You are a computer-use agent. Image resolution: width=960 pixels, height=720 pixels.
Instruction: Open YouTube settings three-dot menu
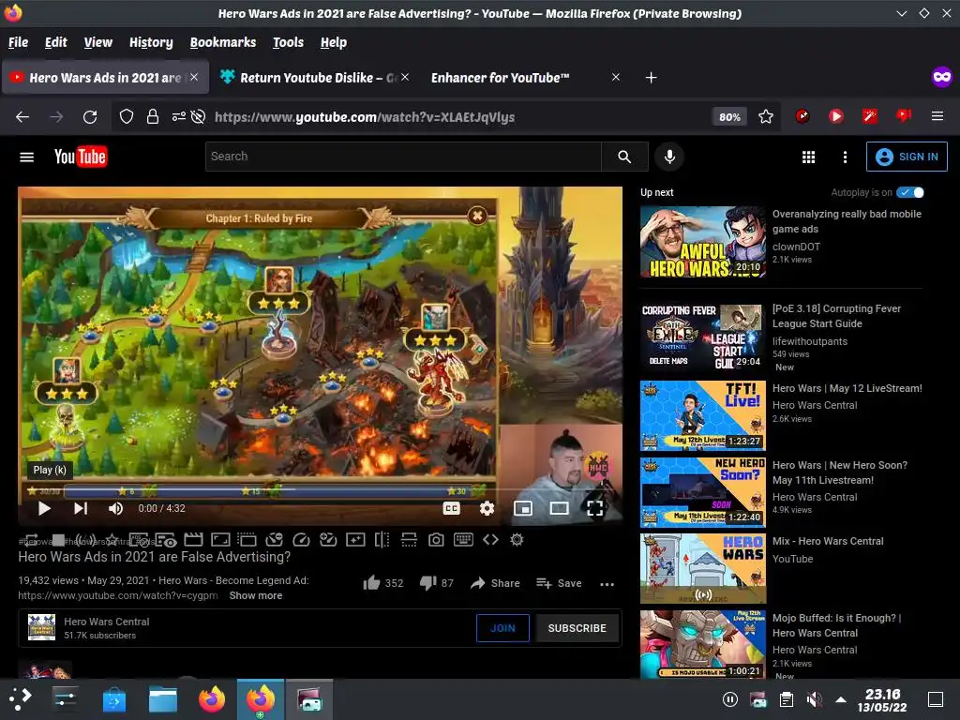click(845, 157)
